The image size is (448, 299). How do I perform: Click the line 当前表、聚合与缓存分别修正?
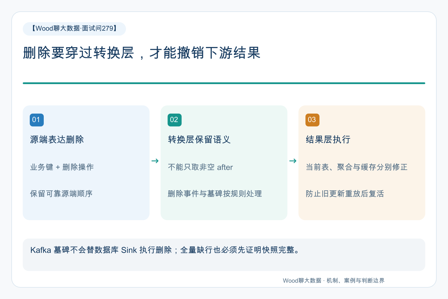click(x=356, y=167)
